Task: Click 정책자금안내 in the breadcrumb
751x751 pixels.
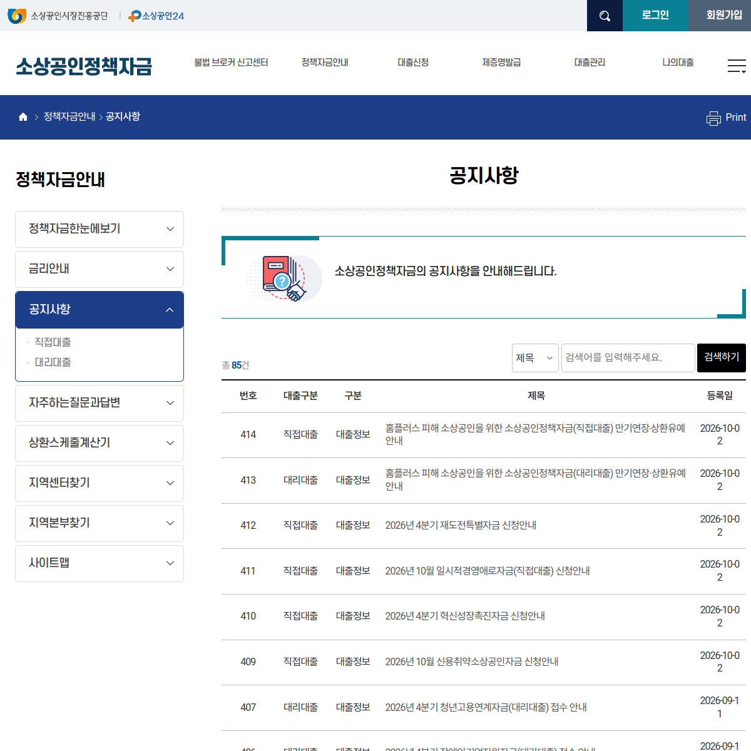Action: pos(69,117)
